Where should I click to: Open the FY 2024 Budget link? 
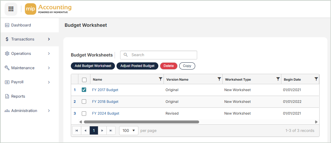[x=105, y=113]
